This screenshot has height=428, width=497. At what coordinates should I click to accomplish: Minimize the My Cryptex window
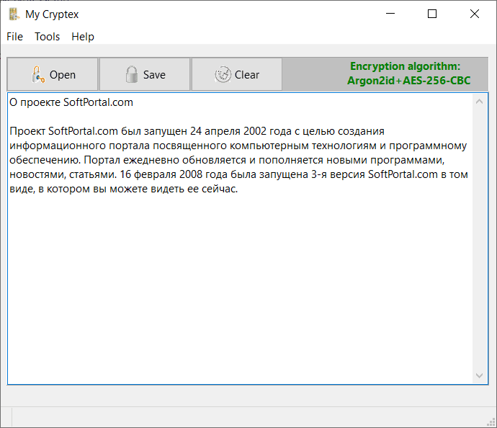[390, 14]
